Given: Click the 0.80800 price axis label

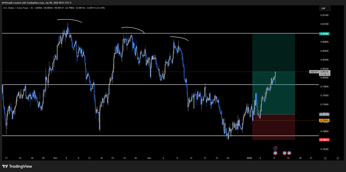Looking at the screenshot, I should [x=325, y=42].
